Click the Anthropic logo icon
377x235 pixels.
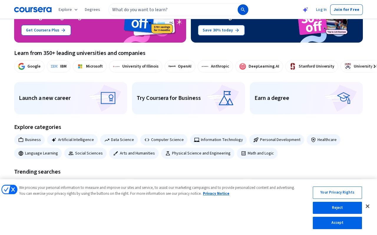tap(205, 66)
